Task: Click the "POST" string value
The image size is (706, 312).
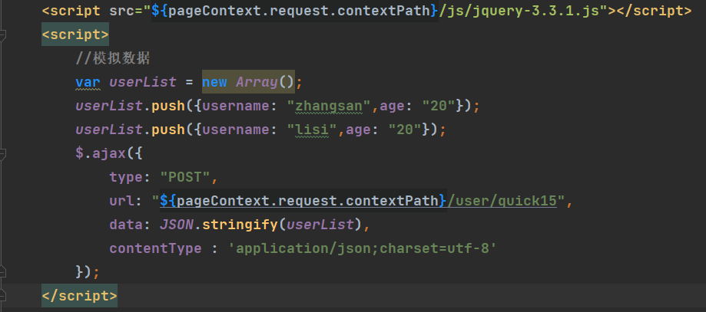Action: pyautogui.click(x=184, y=177)
